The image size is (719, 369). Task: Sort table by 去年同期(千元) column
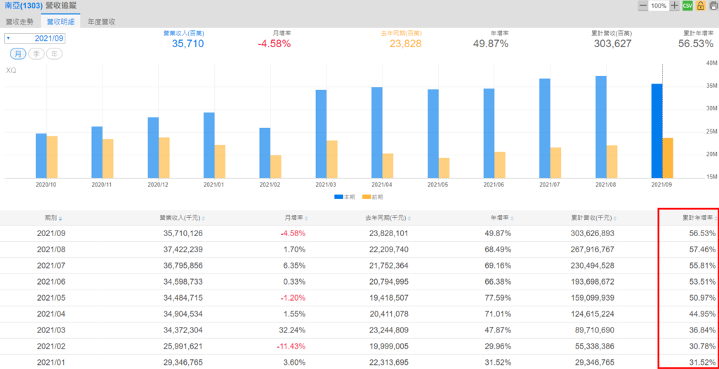[387, 218]
